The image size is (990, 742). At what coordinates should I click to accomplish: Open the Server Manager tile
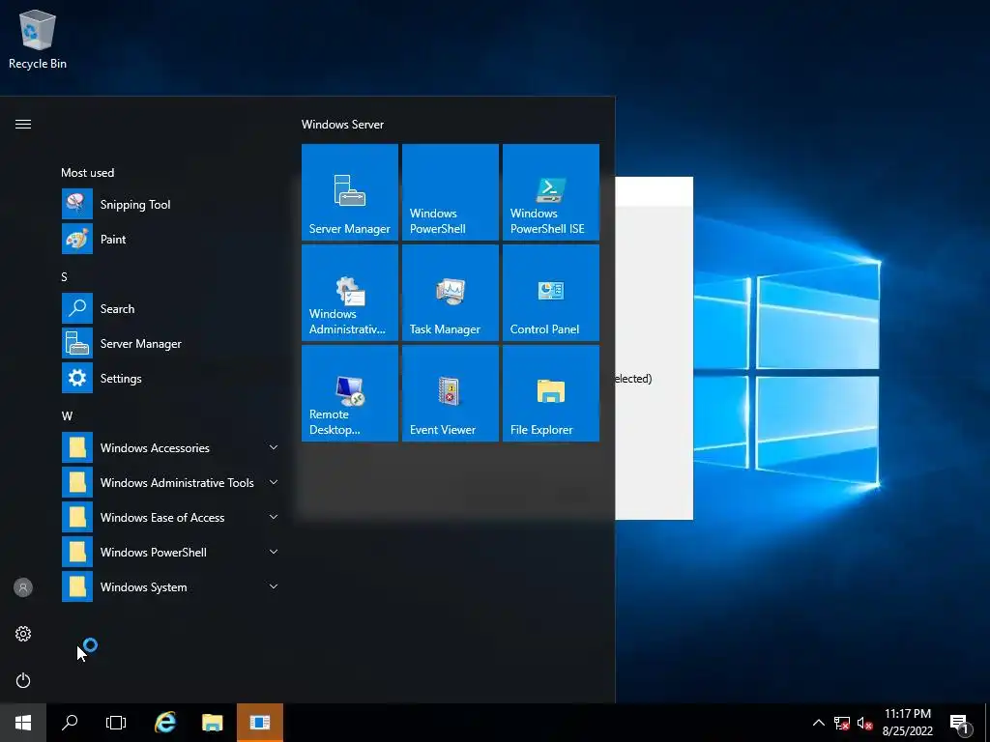(x=350, y=192)
